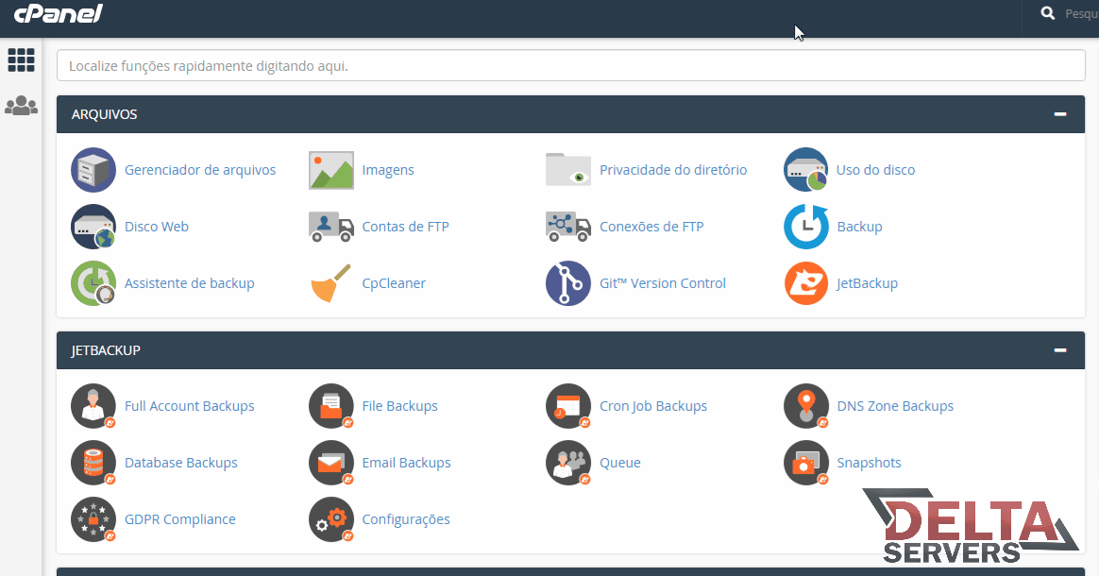Click the Privacidade do diretório link
Image resolution: width=1099 pixels, height=576 pixels.
672,170
